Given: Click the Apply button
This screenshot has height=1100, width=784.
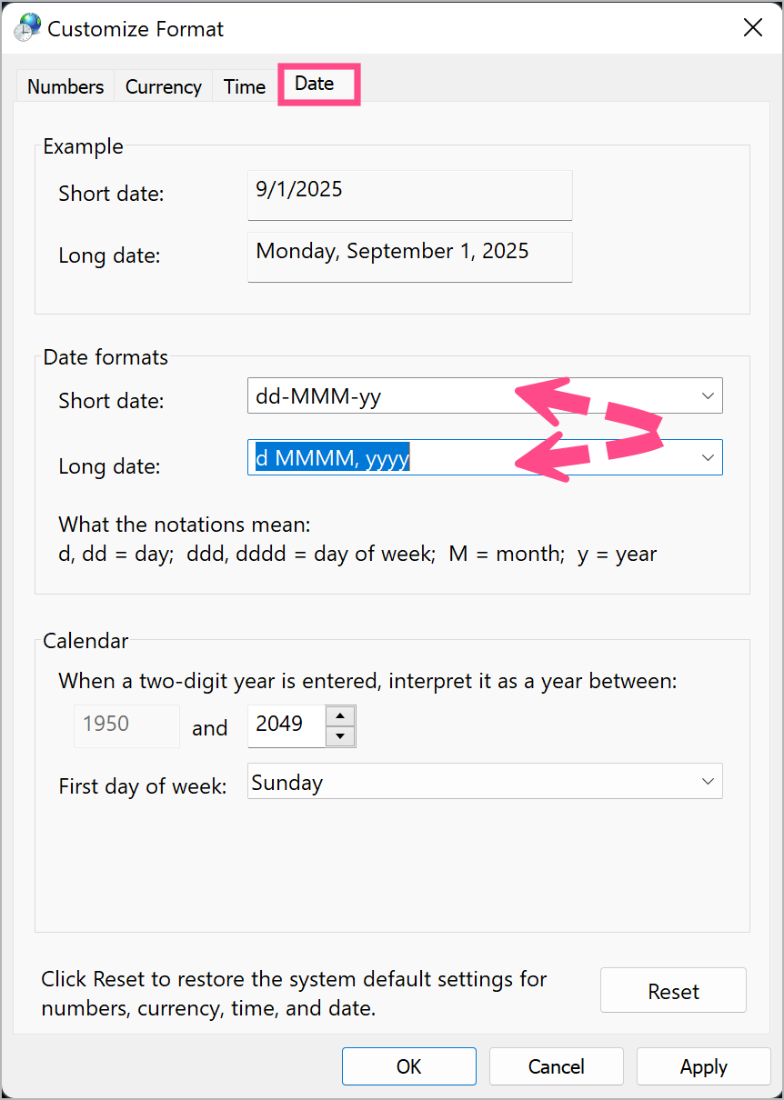Looking at the screenshot, I should click(x=703, y=1066).
